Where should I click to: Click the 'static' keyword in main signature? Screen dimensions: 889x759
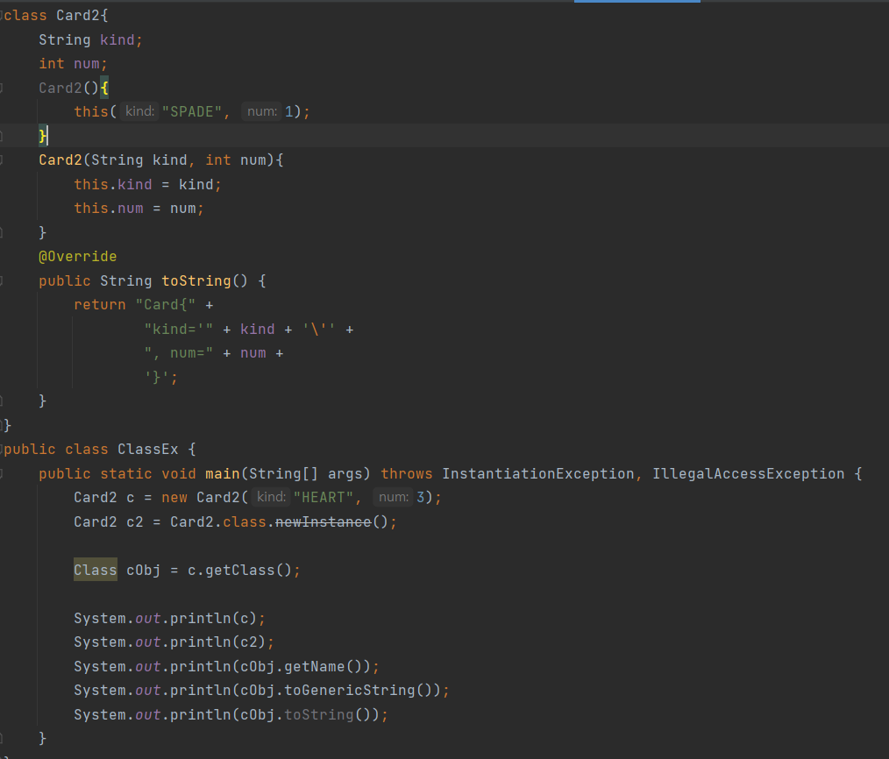click(x=126, y=473)
